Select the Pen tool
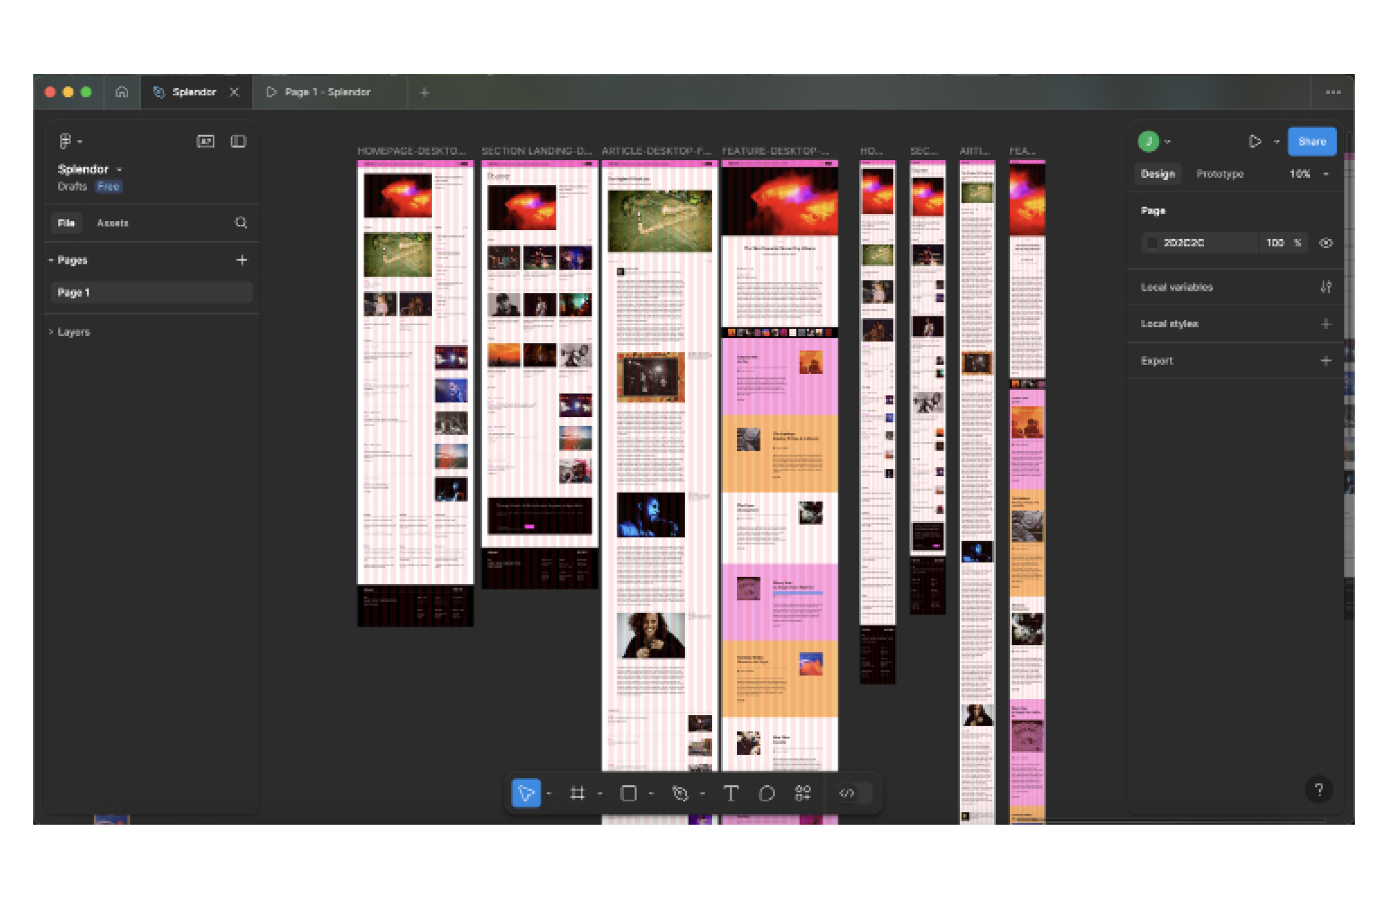The width and height of the screenshot is (1388, 898). pyautogui.click(x=681, y=794)
